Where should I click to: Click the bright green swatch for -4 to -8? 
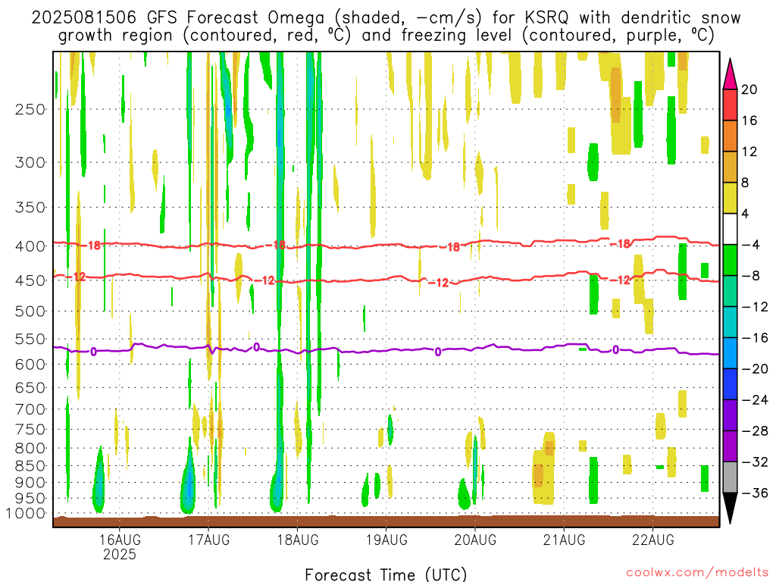click(730, 261)
